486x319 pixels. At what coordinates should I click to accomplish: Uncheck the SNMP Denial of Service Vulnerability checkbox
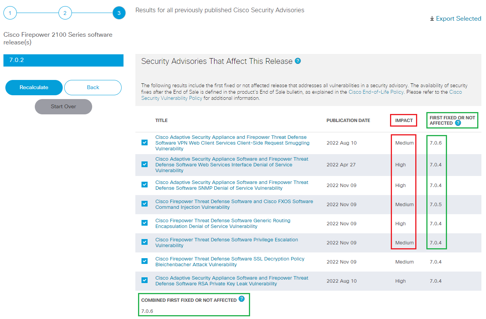click(x=145, y=184)
